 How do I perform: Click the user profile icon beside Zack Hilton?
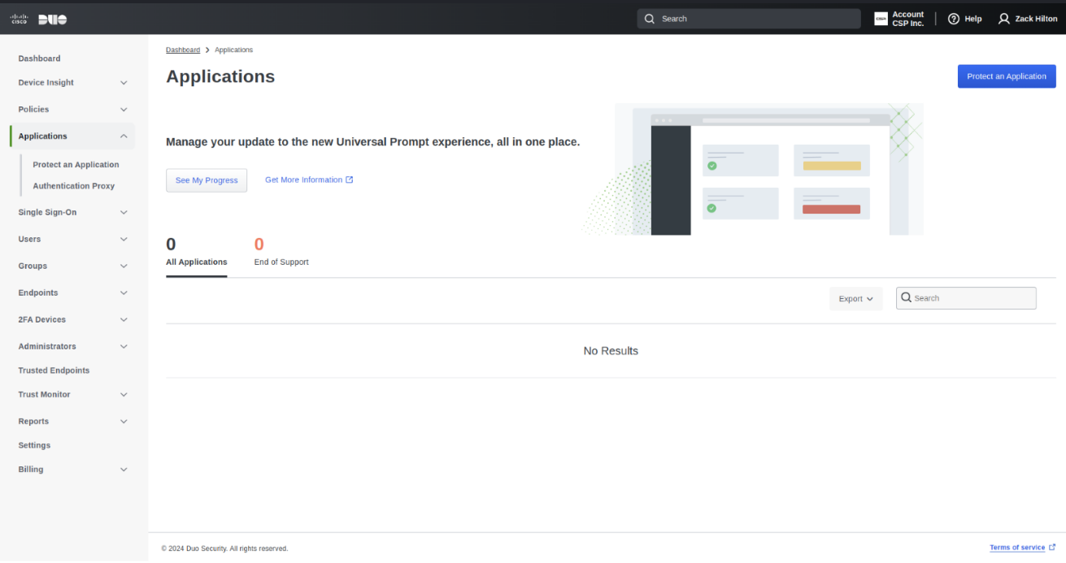1004,19
